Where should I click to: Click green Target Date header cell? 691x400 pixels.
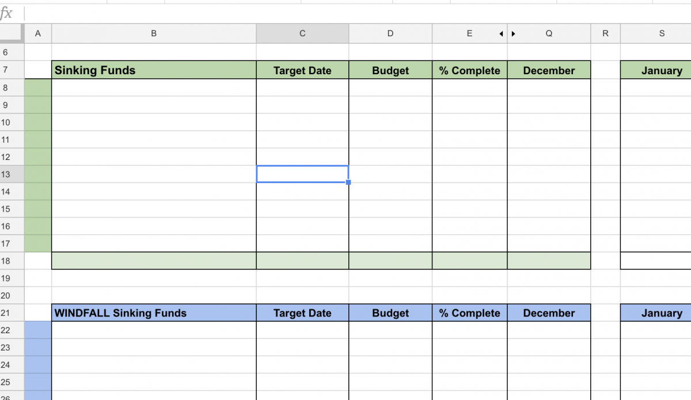[x=302, y=70]
